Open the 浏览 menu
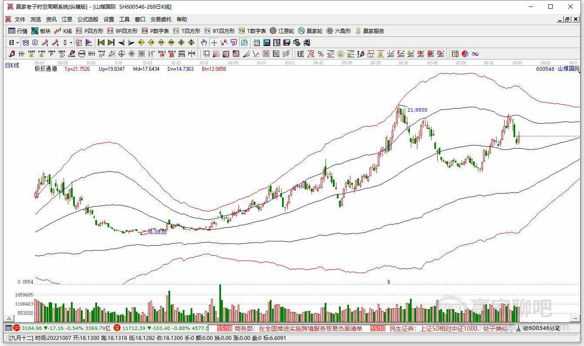 36,20
